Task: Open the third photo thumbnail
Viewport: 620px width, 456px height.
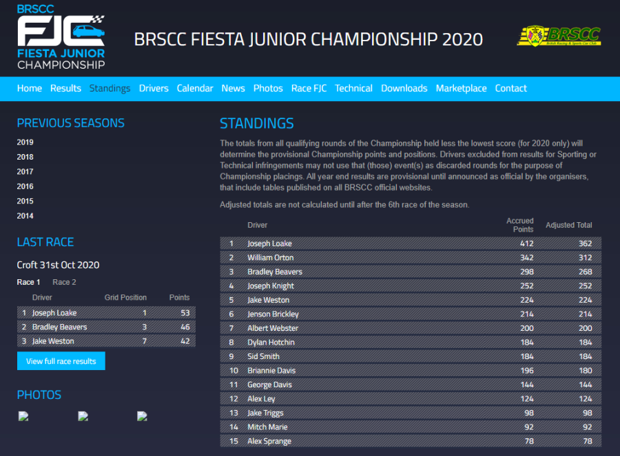Action: 143,416
